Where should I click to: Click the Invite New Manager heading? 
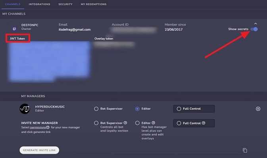tap(39, 123)
